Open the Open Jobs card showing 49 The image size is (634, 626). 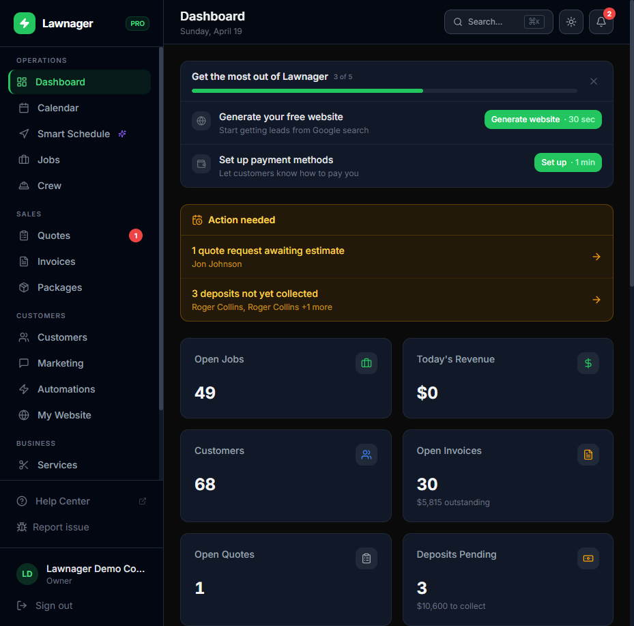click(x=285, y=378)
